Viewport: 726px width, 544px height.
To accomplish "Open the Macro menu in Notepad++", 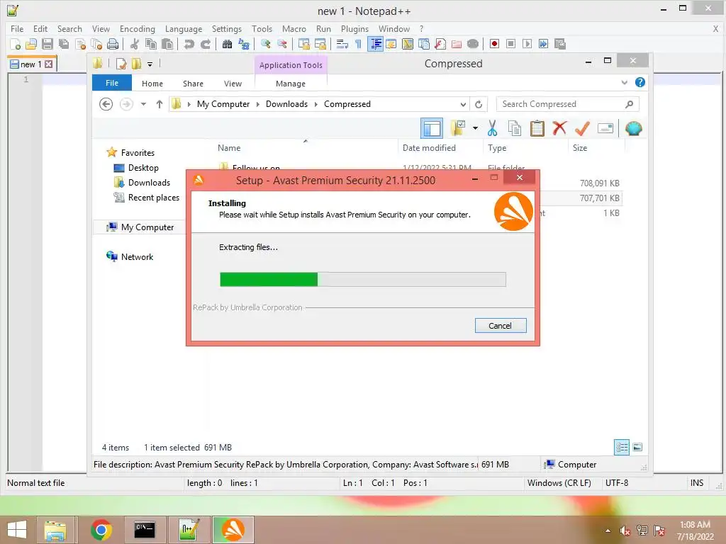I will coord(294,28).
